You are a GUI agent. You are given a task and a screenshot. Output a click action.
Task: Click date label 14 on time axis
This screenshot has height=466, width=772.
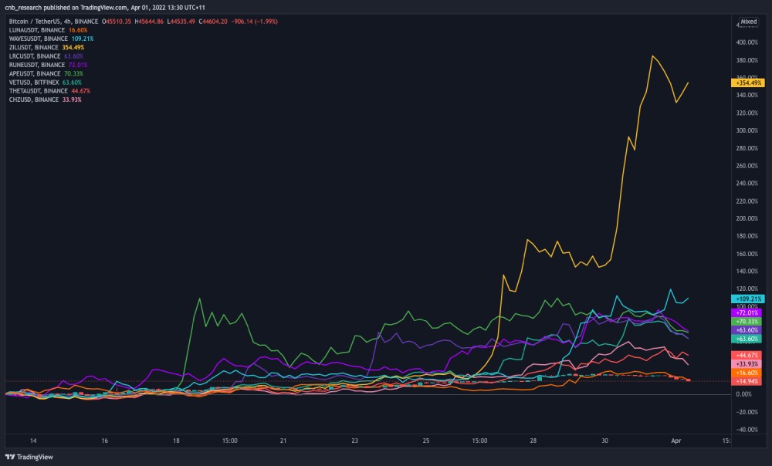coord(33,441)
